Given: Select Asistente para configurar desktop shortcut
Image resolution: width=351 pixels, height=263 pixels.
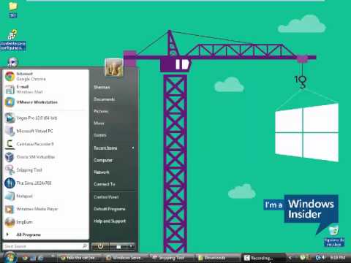Looking at the screenshot, I should coord(12,40).
